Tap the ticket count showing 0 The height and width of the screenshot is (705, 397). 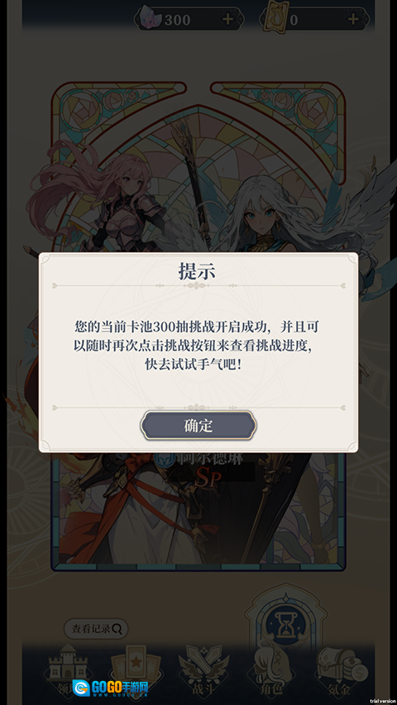[x=294, y=20]
